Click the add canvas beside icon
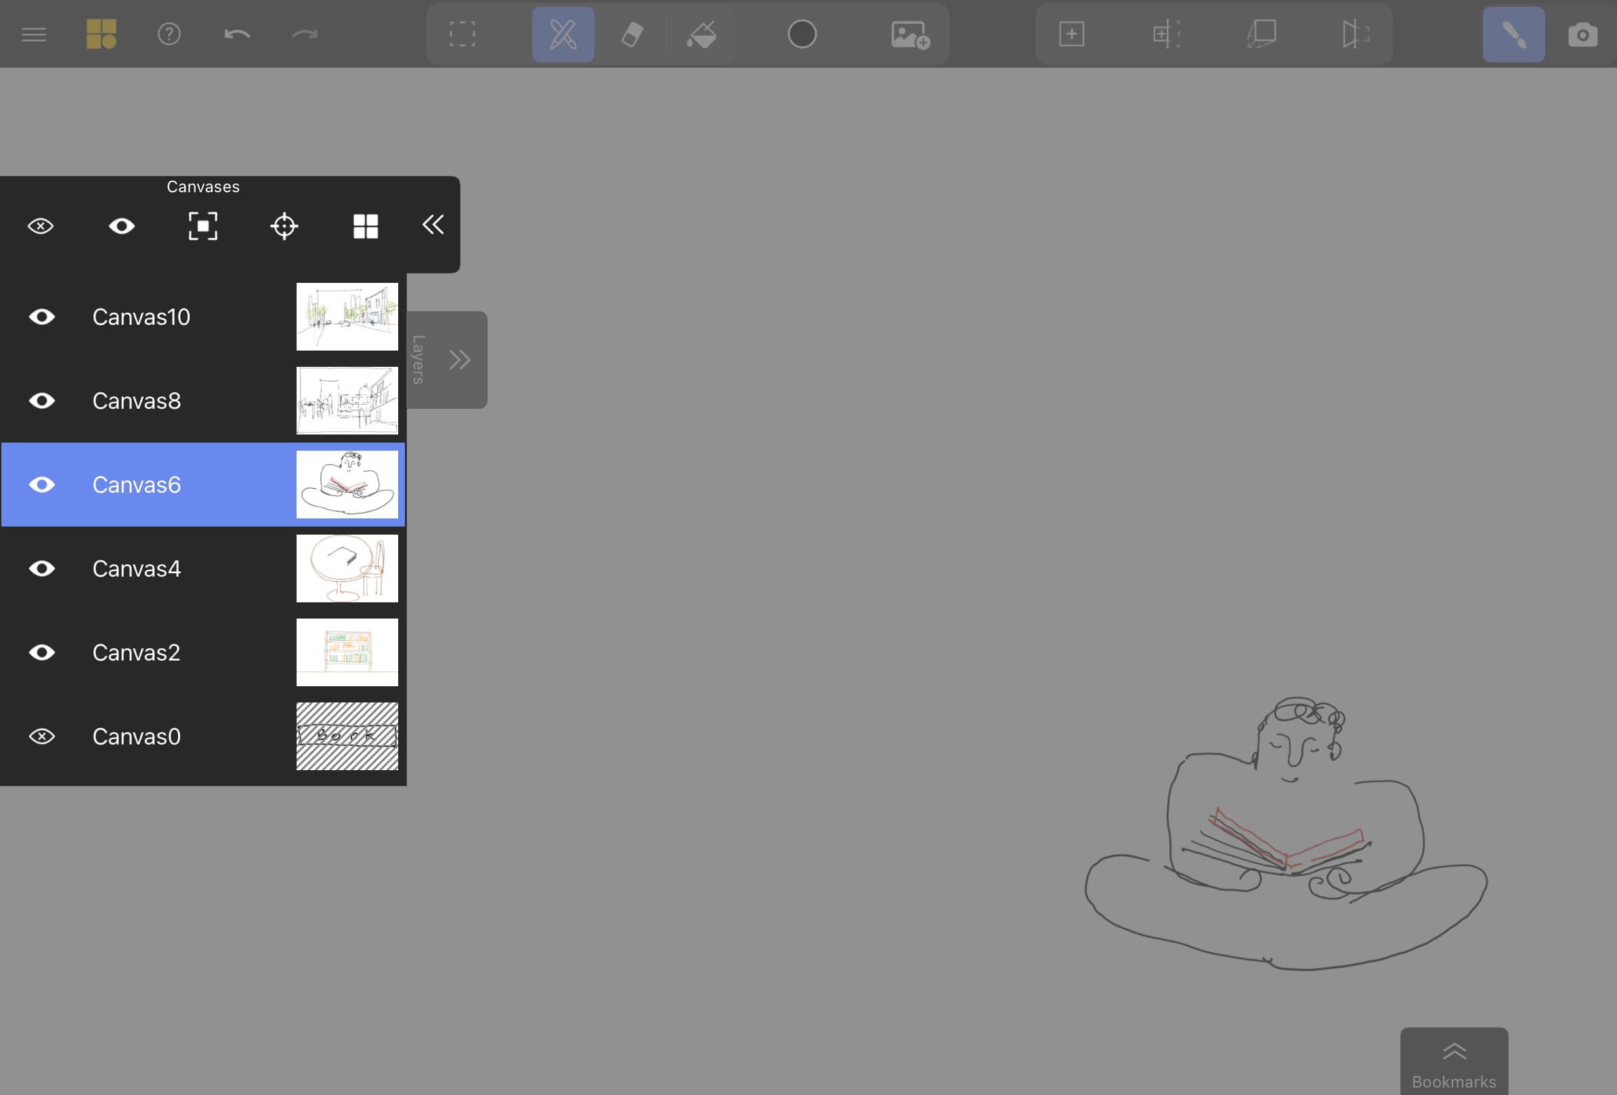 pyautogui.click(x=1166, y=34)
